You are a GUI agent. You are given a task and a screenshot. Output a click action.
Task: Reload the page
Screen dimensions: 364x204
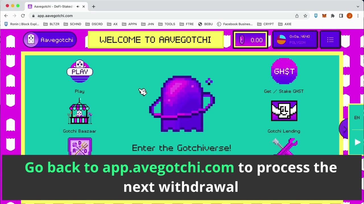pyautogui.click(x=23, y=16)
